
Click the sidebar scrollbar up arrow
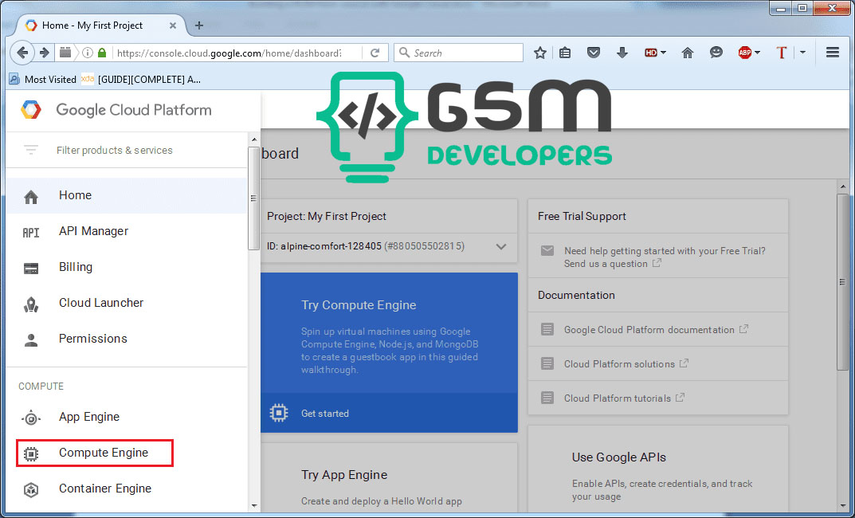pos(254,139)
